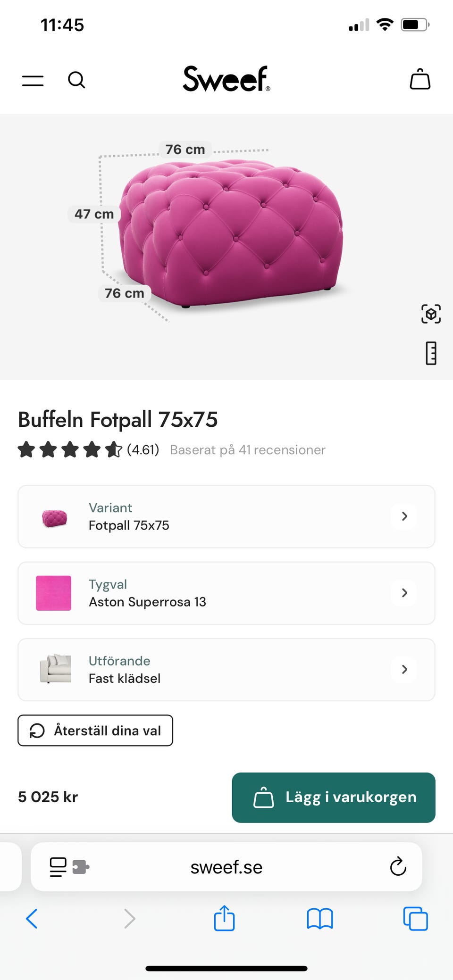This screenshot has width=453, height=980.
Task: Open the hamburger menu
Action: (x=33, y=80)
